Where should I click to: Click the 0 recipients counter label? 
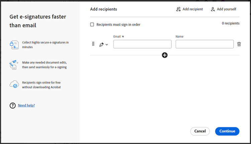click(x=231, y=23)
